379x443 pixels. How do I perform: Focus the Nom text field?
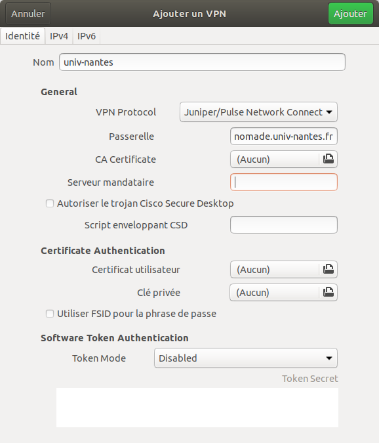202,62
